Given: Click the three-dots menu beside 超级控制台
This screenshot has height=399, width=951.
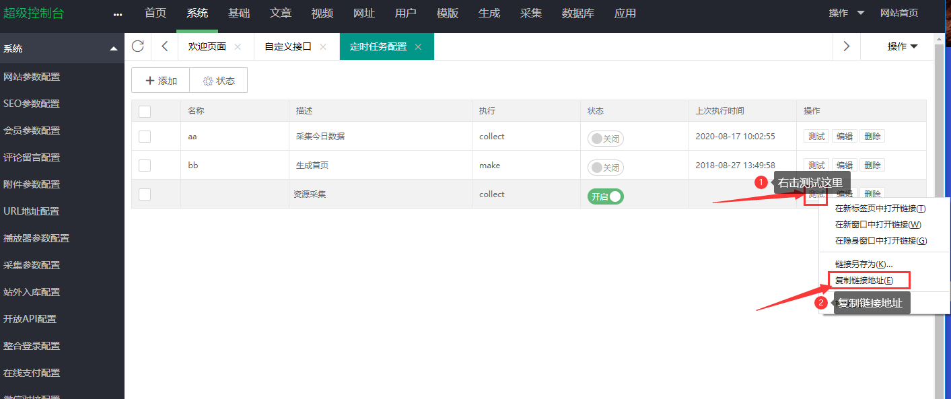Looking at the screenshot, I should [x=118, y=14].
